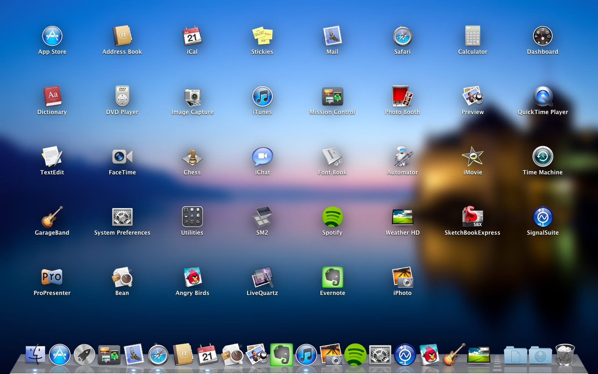Launch Safari from the Launchpad grid
598x374 pixels.
click(402, 36)
